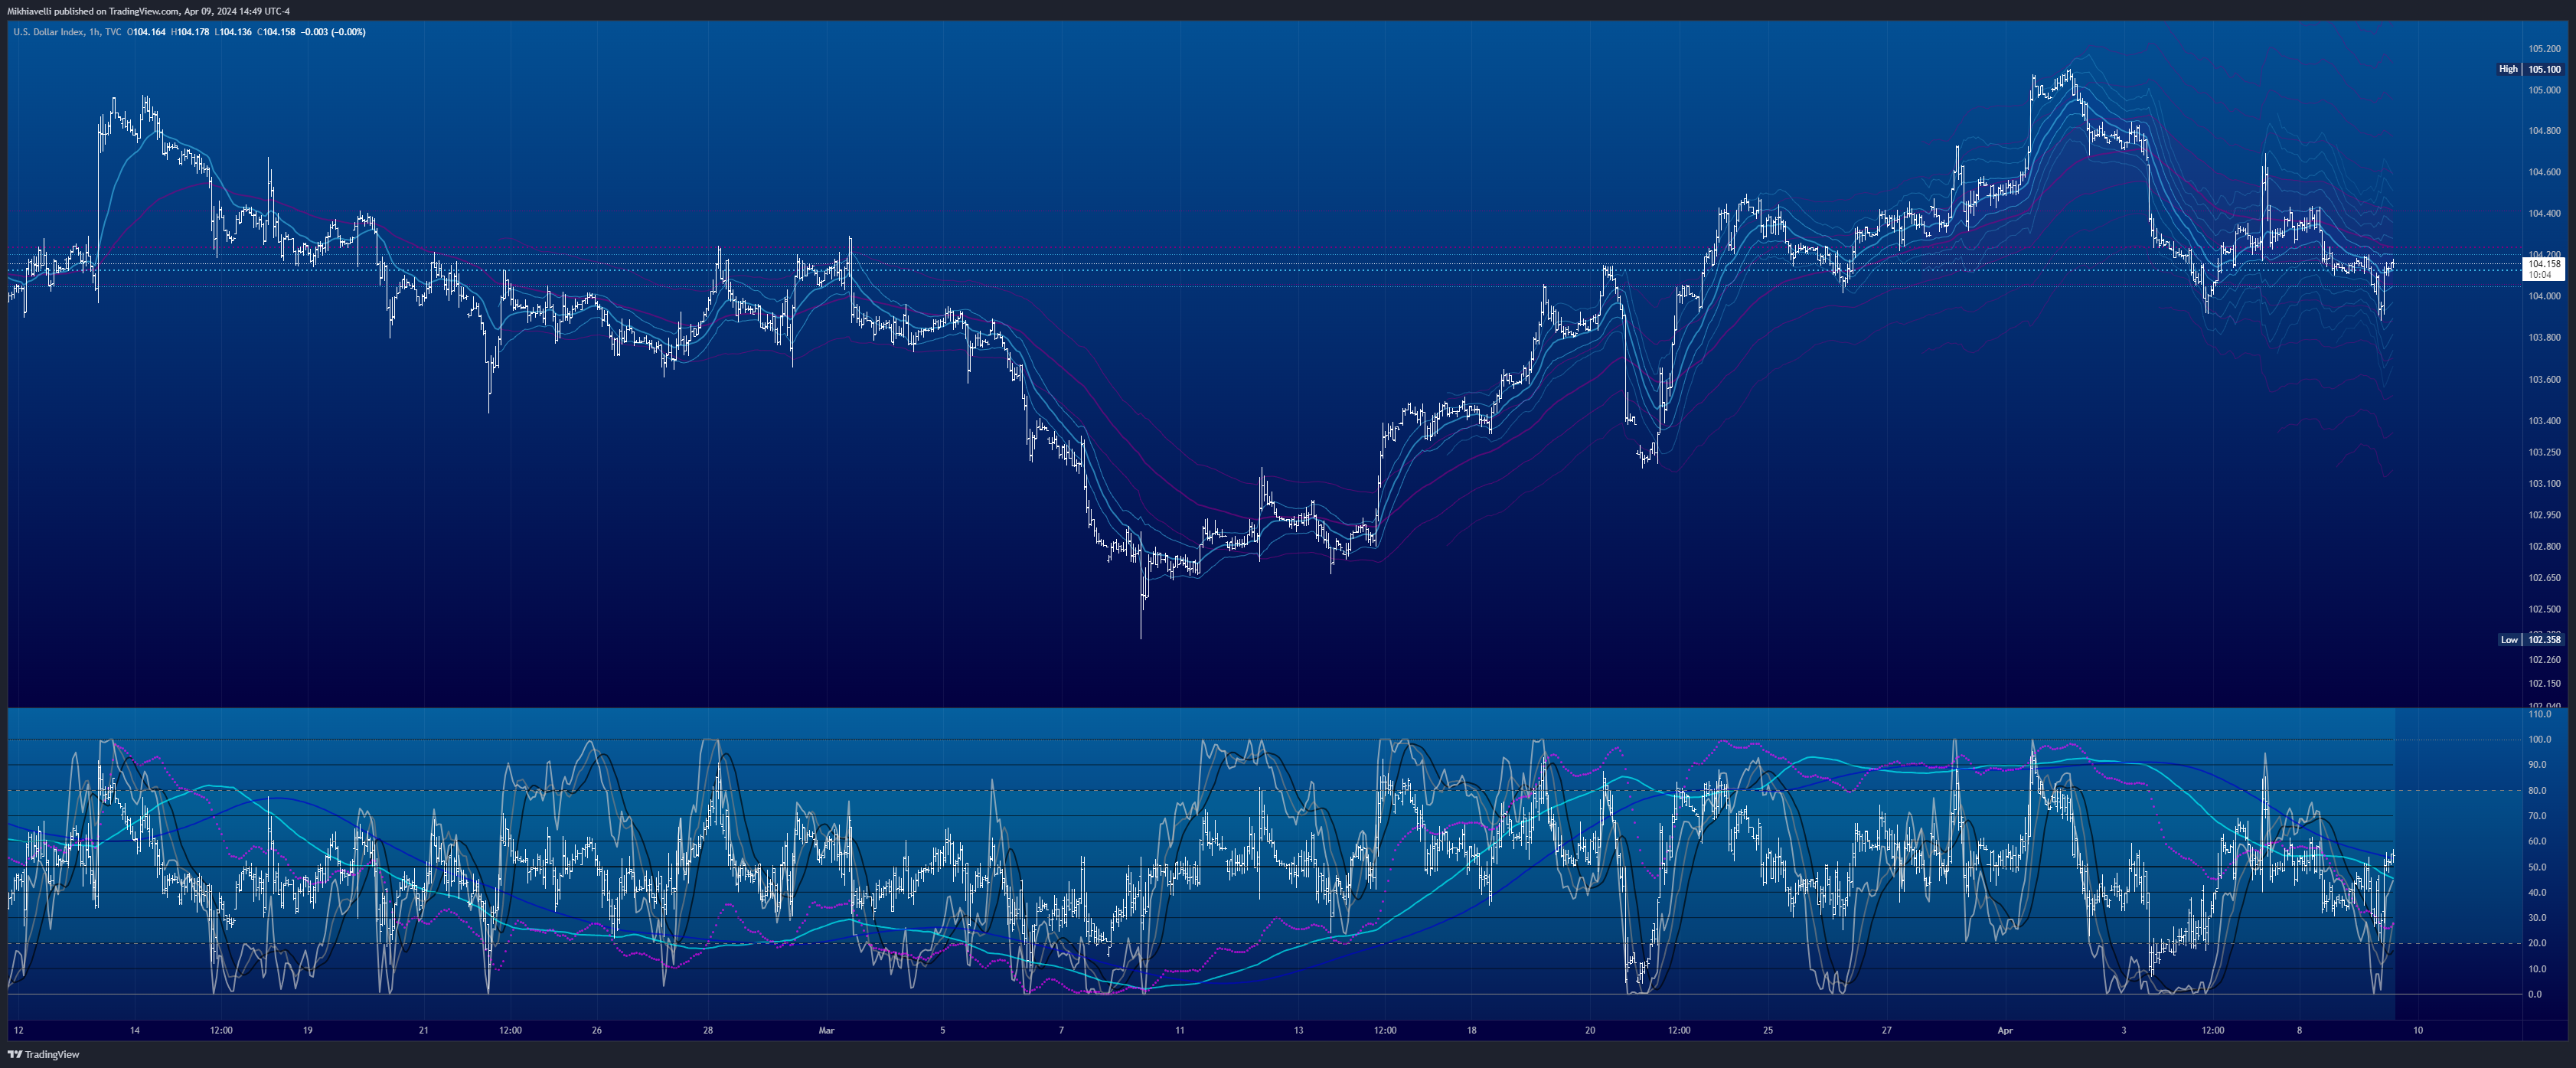Image resolution: width=2576 pixels, height=1068 pixels.
Task: Click the current price label with 10:04 countdown
Action: click(2544, 269)
